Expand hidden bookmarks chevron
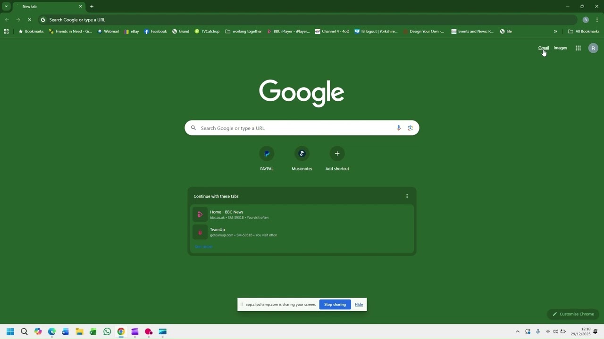The height and width of the screenshot is (339, 604). click(x=555, y=32)
